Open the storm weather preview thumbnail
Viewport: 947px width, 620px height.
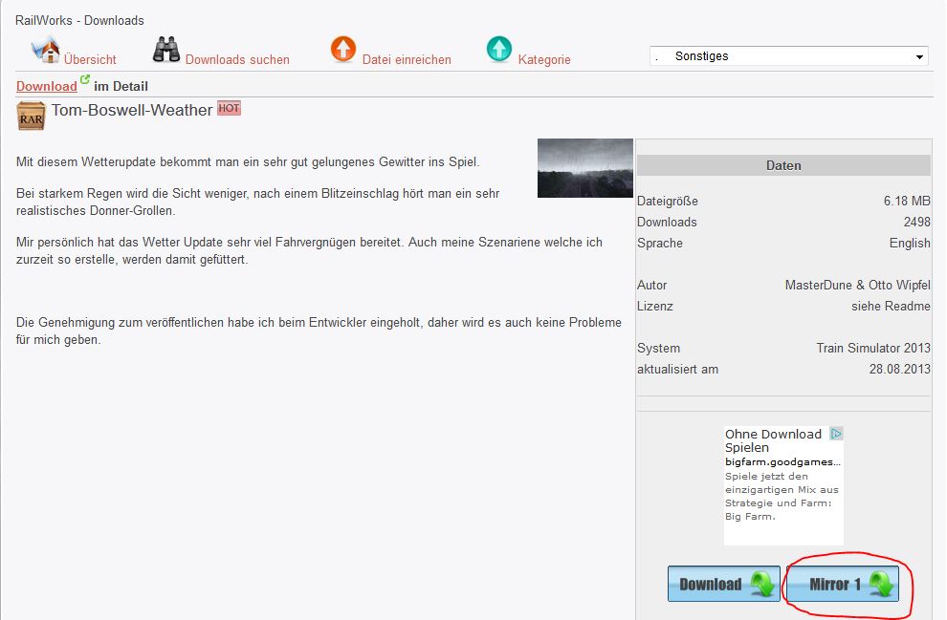pyautogui.click(x=585, y=168)
